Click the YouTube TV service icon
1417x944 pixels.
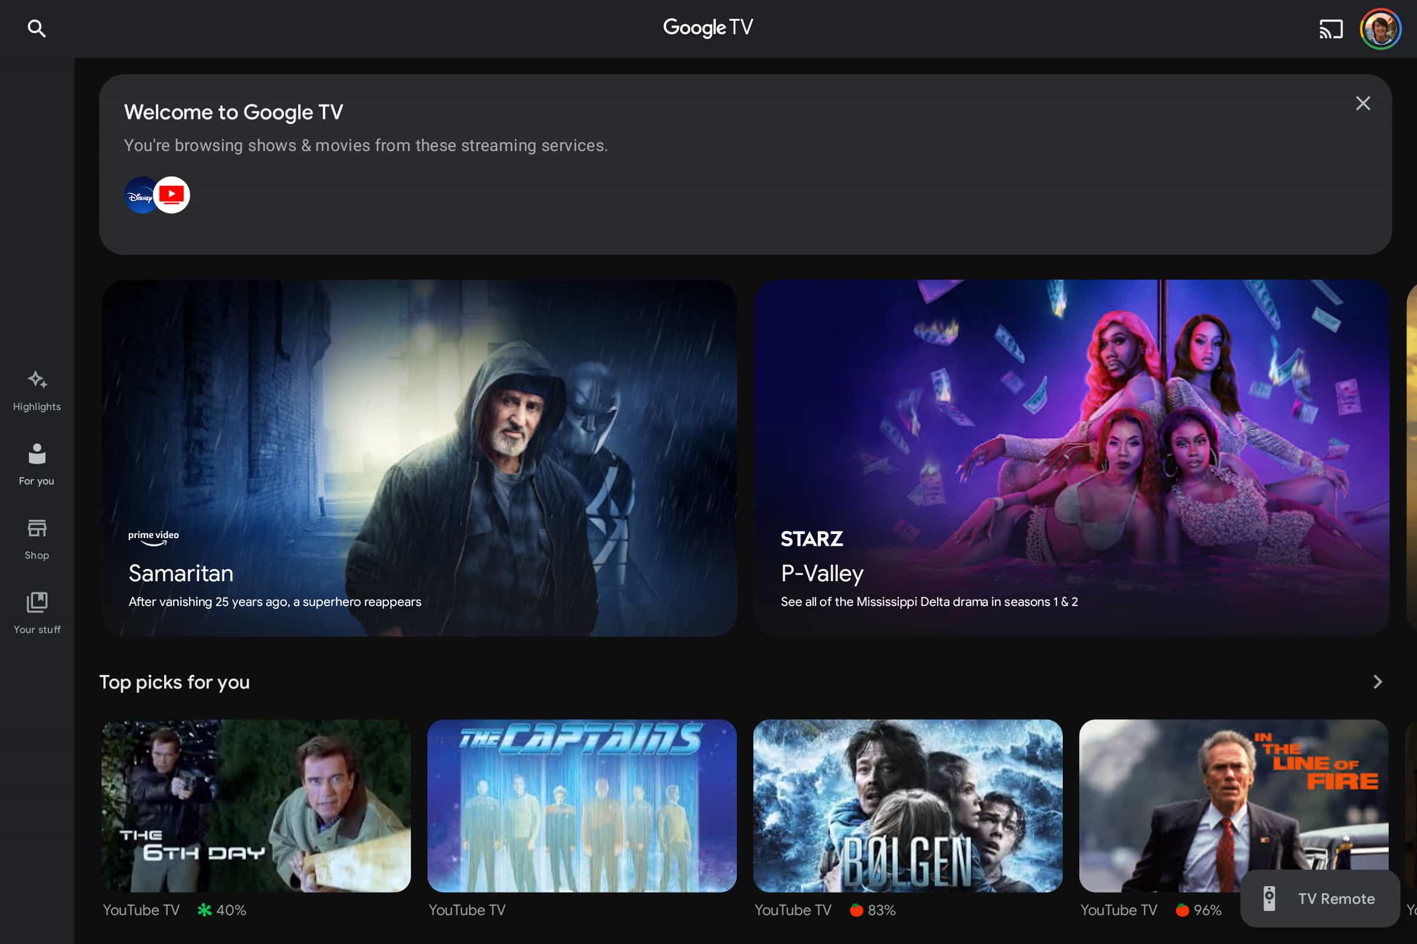[x=173, y=195]
